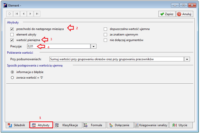Switch to the Składnik tab
This screenshot has height=134, width=200.
click(x=17, y=125)
